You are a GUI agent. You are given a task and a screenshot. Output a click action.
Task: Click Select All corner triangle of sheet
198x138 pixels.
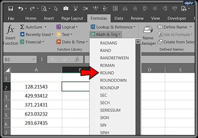click(7, 70)
